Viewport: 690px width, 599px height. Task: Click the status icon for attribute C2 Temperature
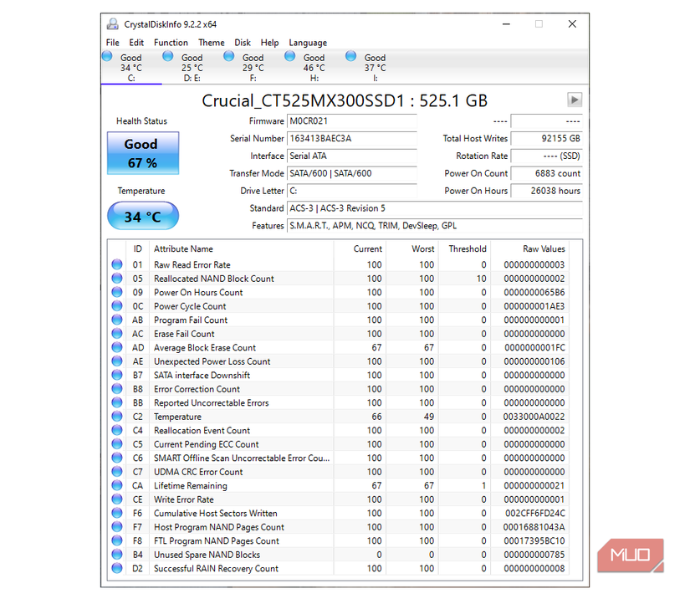pos(117,417)
